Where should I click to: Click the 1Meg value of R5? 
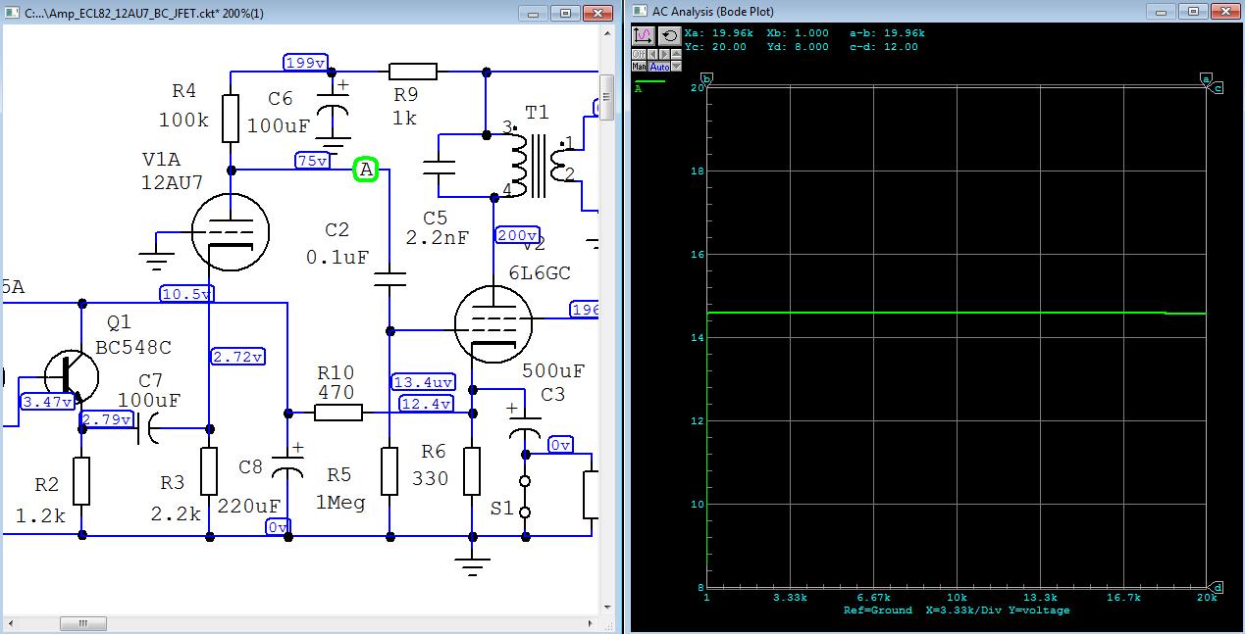point(338,503)
